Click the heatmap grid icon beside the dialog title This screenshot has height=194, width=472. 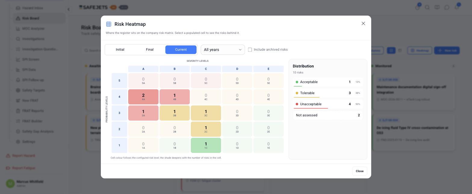pos(109,24)
